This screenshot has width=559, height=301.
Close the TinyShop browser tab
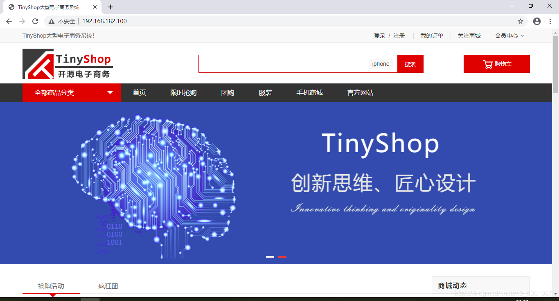coord(95,7)
